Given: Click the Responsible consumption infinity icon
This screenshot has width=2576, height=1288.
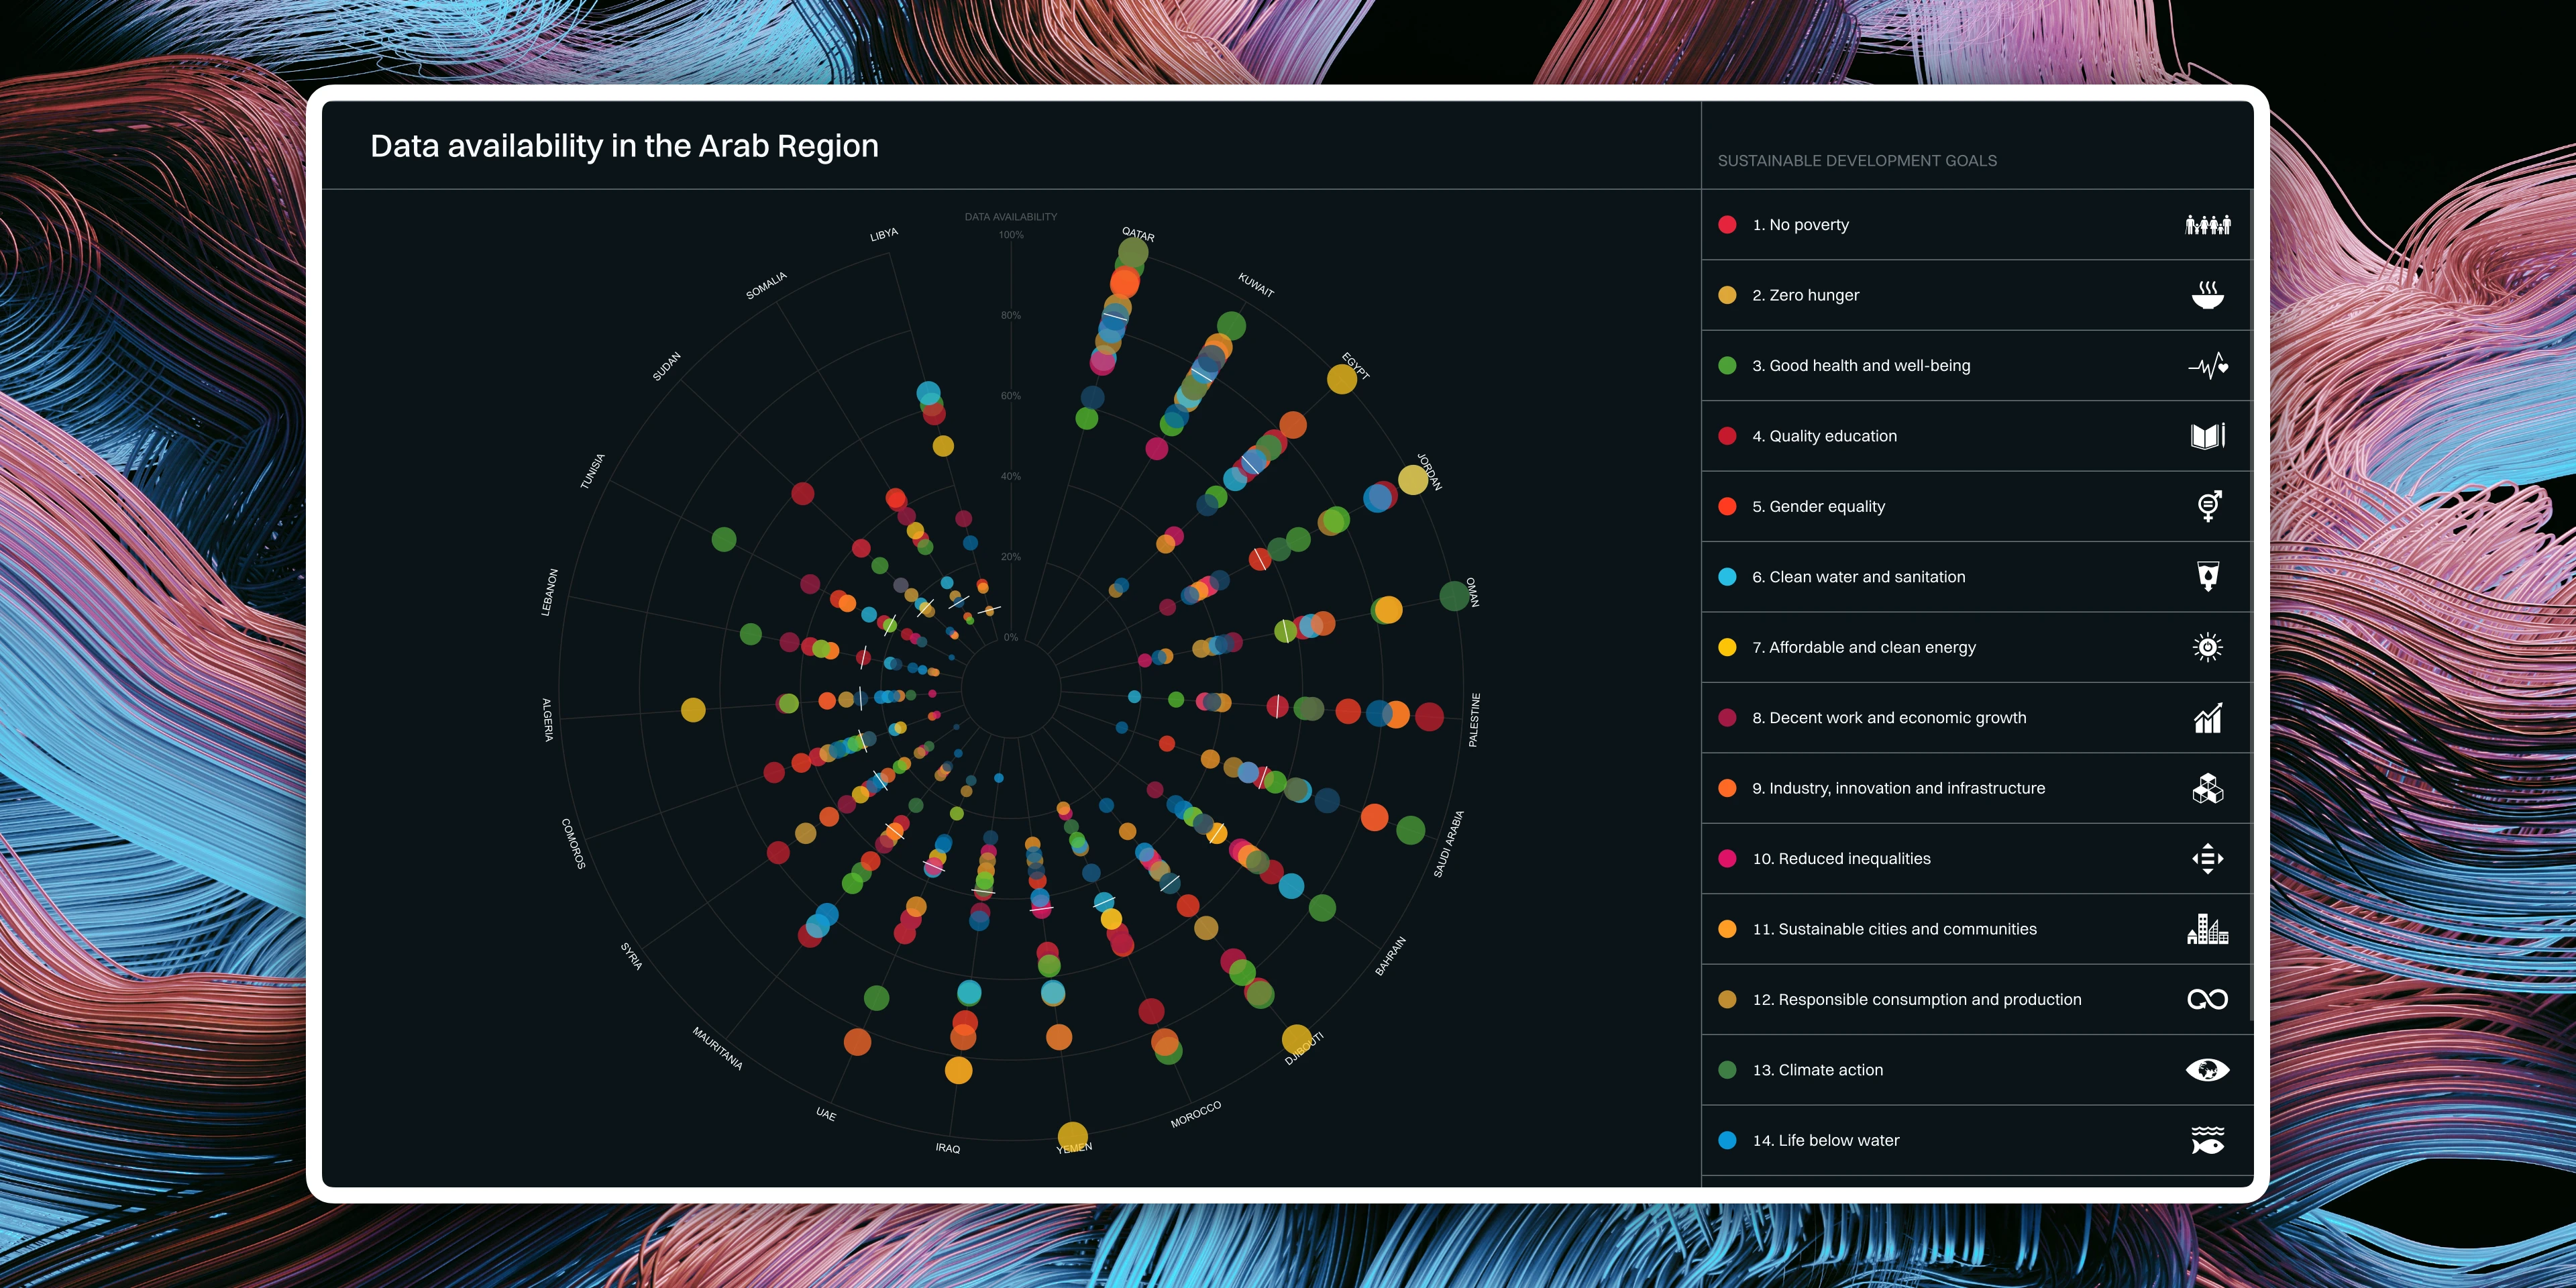Looking at the screenshot, I should [x=2207, y=999].
